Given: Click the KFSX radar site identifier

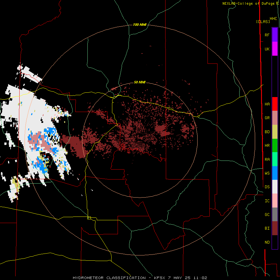Looking at the screenshot, I should [160, 278].
